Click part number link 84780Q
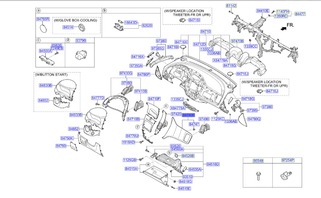The image size is (321, 198). coord(254,119)
